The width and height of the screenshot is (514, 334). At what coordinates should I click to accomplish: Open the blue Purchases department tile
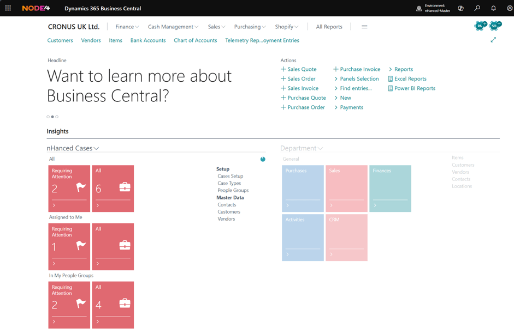coord(303,189)
